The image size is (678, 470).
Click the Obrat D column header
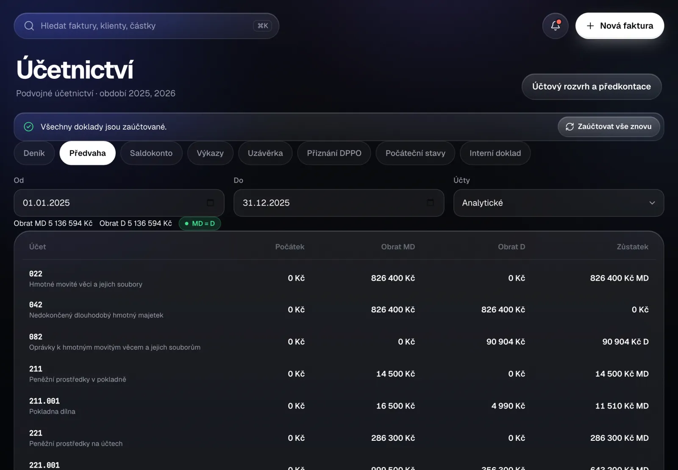511,247
